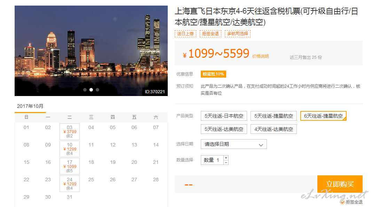The image size is (372, 207).
Task: Click the Tokyo skyline product photo
Action: [x=91, y=51]
